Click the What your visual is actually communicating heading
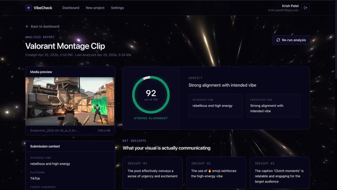This screenshot has width=337, height=190. coord(166,148)
